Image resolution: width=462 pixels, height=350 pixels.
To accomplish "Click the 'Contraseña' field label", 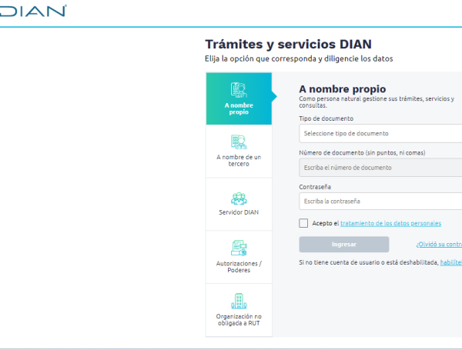I will [315, 187].
